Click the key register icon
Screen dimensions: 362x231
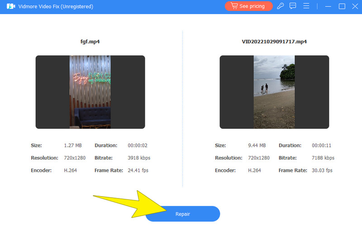coord(280,6)
